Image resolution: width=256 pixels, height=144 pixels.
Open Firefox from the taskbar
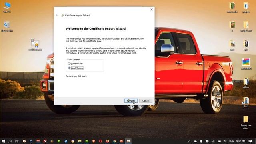pyautogui.click(x=108, y=141)
